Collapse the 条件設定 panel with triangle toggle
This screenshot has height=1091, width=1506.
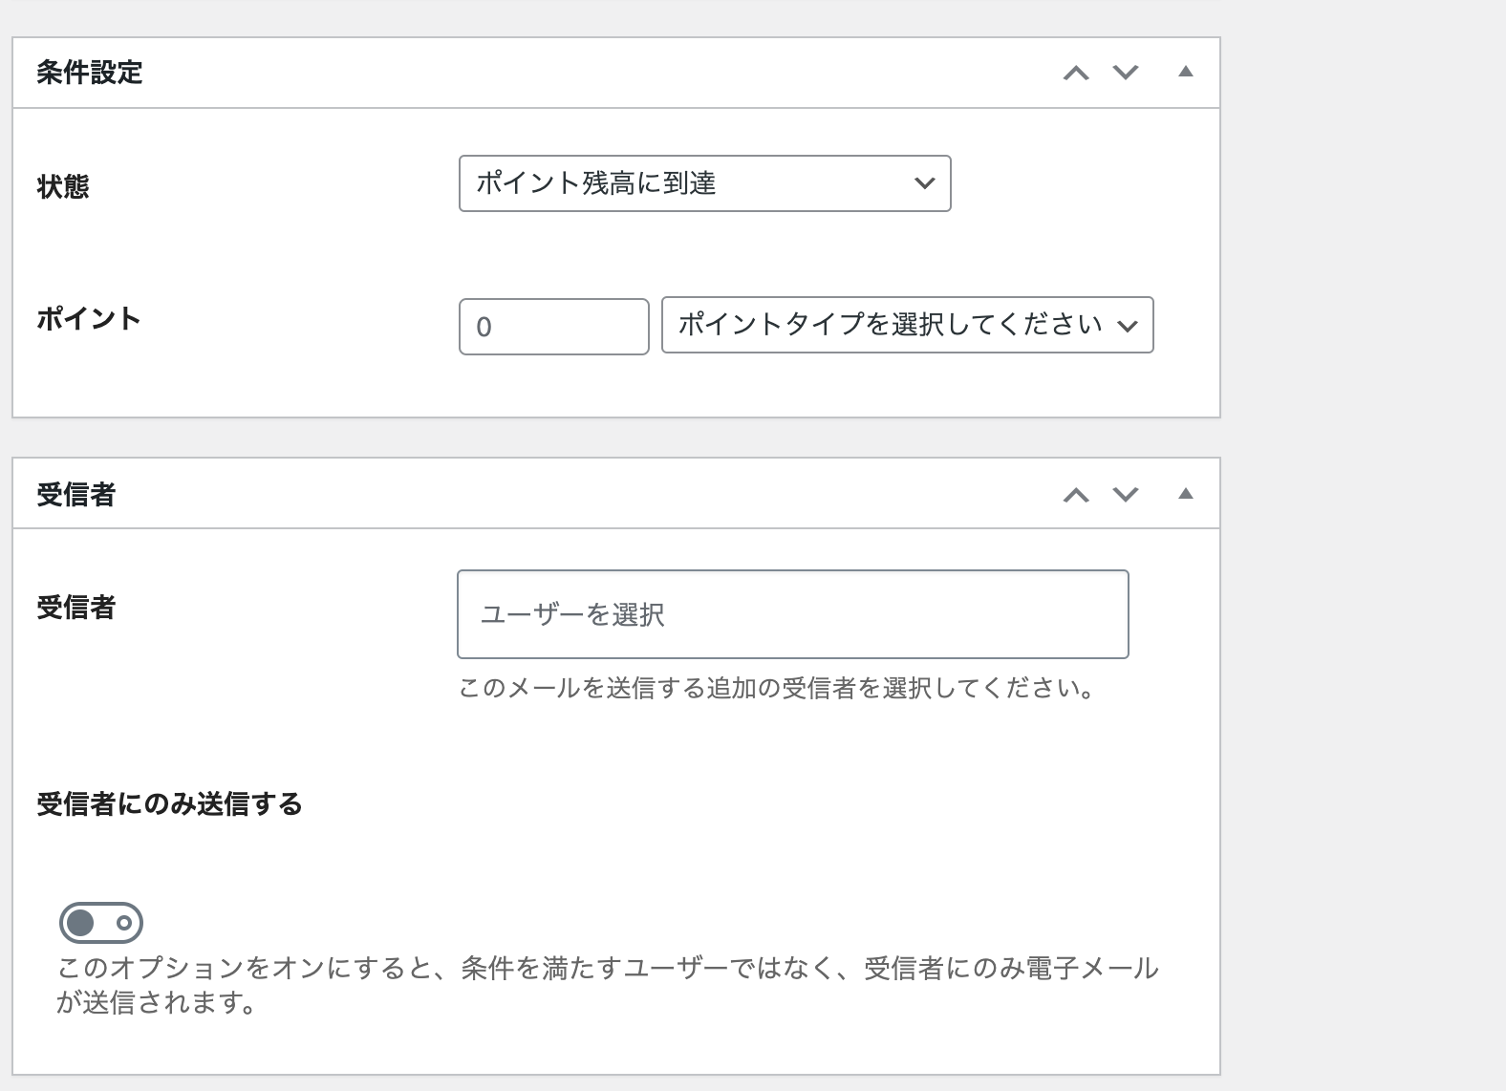pyautogui.click(x=1186, y=72)
